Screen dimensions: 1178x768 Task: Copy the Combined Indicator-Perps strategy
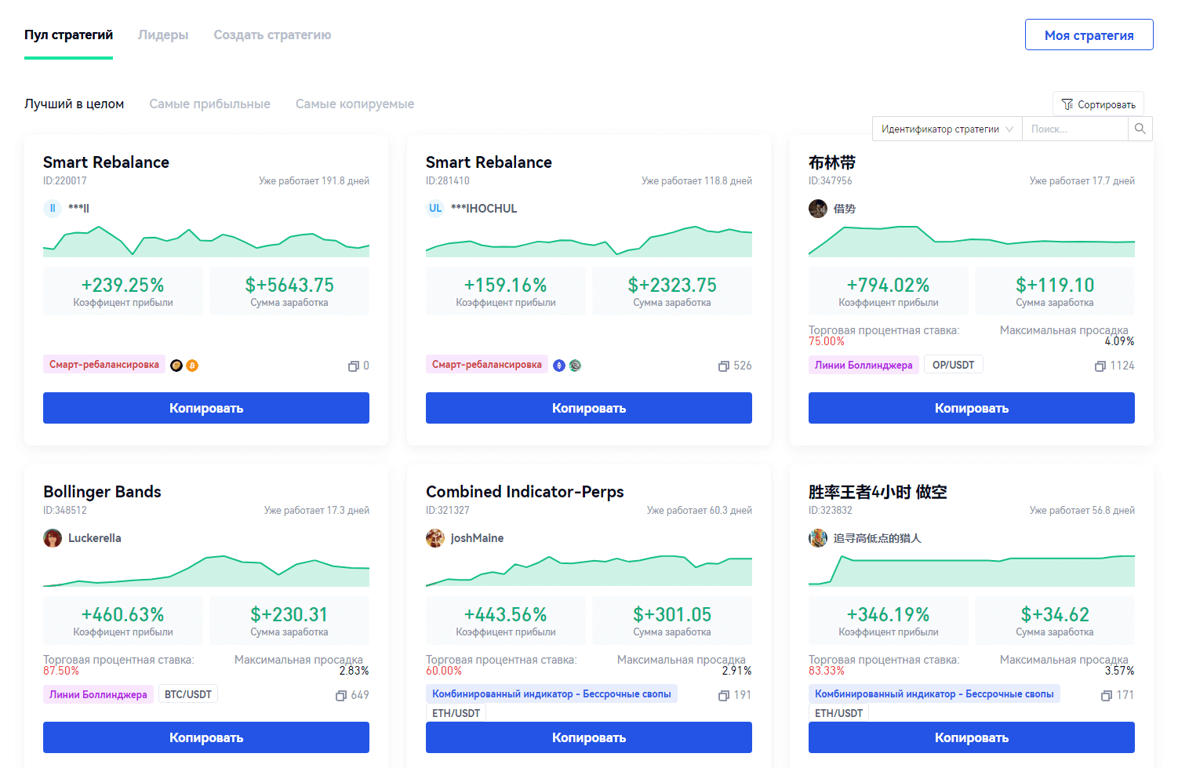click(x=588, y=737)
